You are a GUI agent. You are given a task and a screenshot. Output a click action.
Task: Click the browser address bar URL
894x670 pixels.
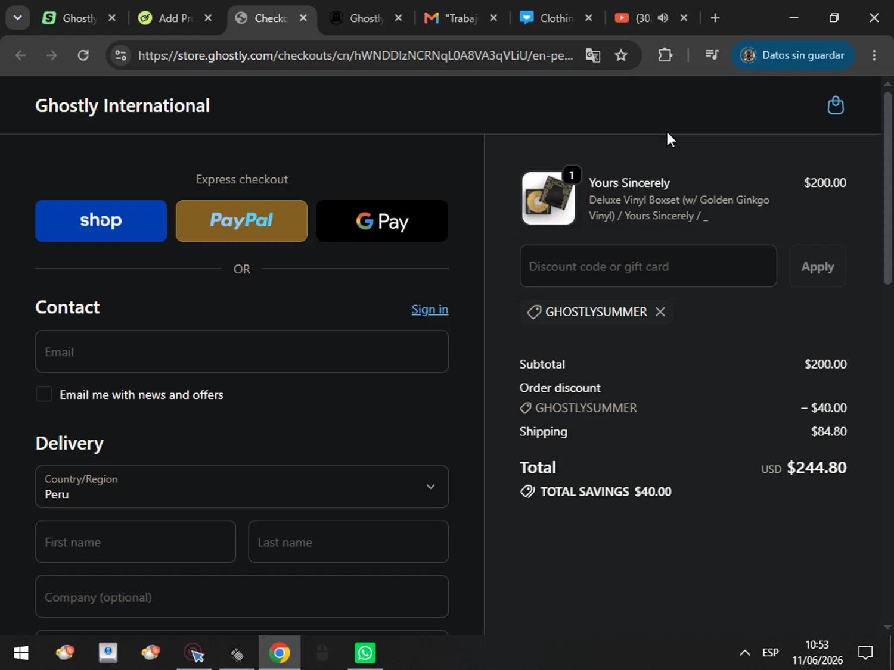(355, 55)
